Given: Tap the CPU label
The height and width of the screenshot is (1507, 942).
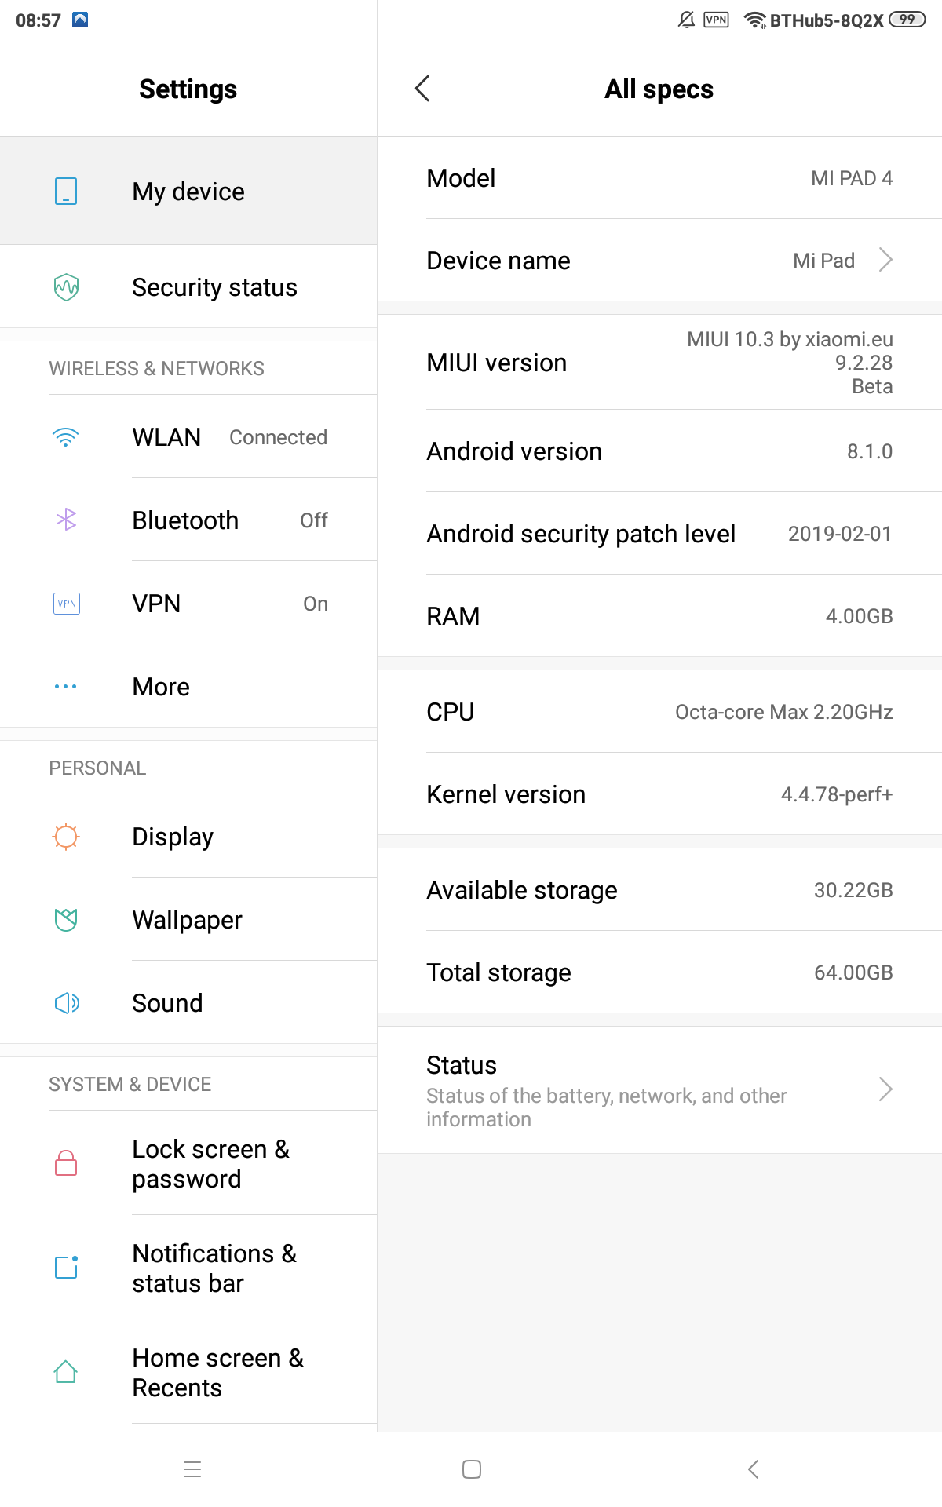Looking at the screenshot, I should click(x=451, y=712).
